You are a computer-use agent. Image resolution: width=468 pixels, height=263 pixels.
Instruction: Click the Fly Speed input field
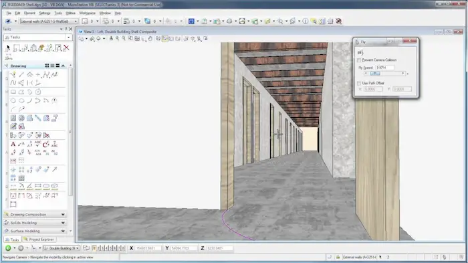pyautogui.click(x=384, y=68)
